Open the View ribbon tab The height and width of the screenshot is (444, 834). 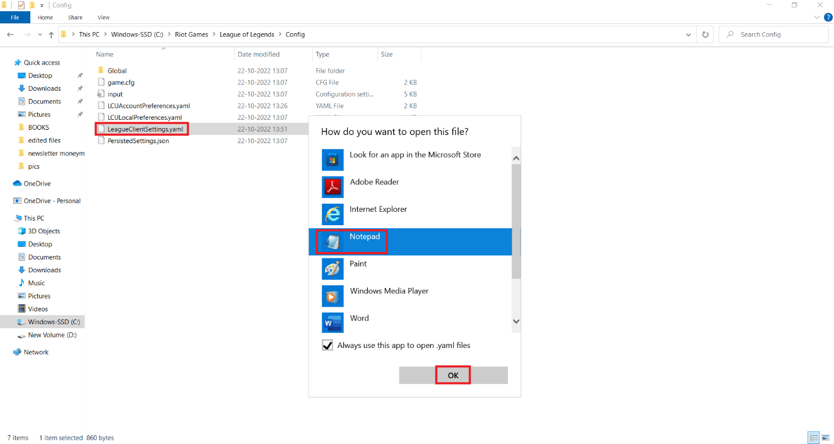(x=104, y=17)
